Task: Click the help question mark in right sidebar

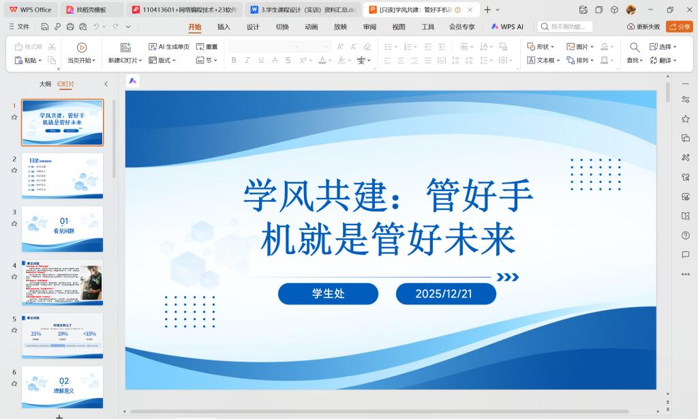Action: pos(686,235)
